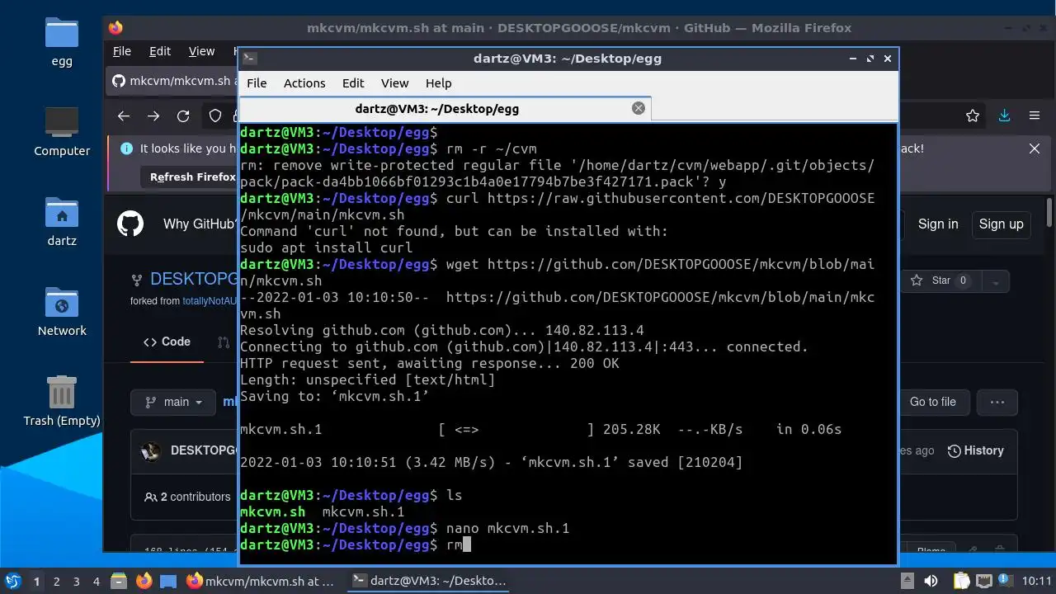
Task: Launch file manager from taskbar quicklaunch
Action: point(118,581)
